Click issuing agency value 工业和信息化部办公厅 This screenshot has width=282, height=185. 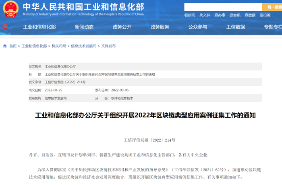(x=60, y=67)
